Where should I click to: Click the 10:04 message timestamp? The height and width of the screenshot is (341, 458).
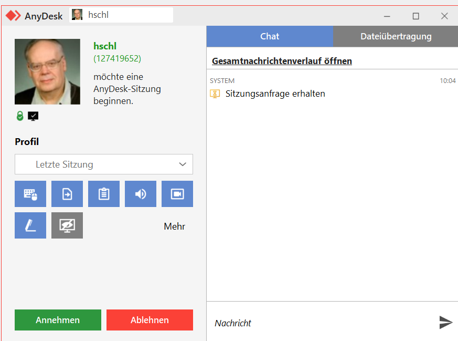click(x=448, y=81)
